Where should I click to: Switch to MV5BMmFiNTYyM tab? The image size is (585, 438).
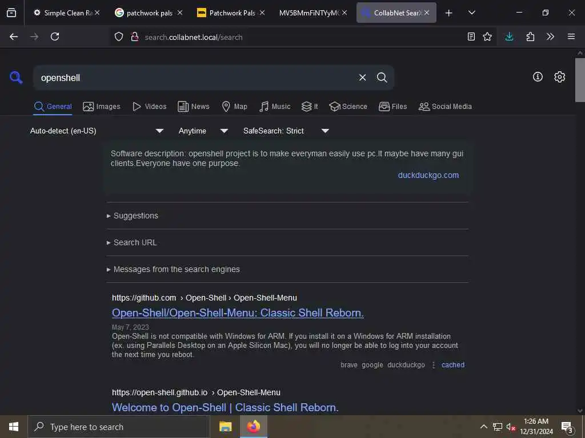(309, 13)
